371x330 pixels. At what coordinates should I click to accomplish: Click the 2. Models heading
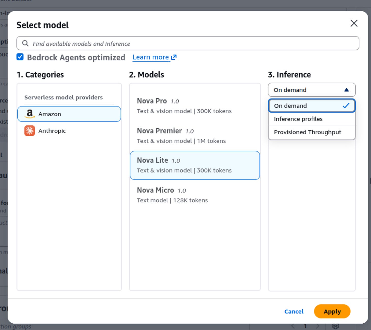click(x=147, y=75)
